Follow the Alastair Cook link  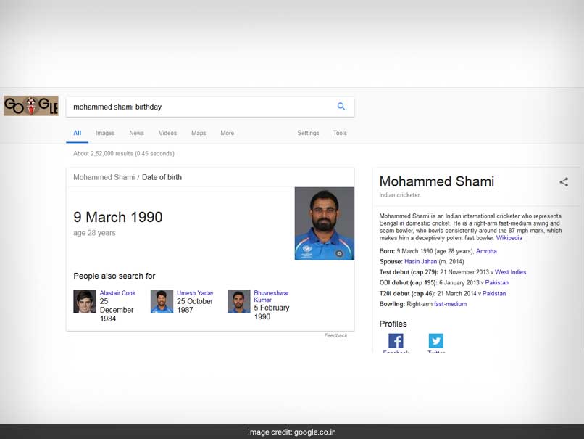pyautogui.click(x=117, y=293)
